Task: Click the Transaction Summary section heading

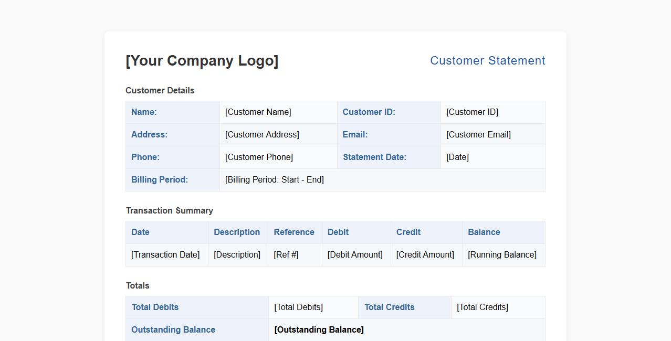Action: coord(169,210)
